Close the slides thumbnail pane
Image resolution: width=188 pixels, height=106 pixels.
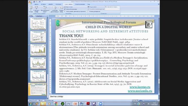point(47,16)
